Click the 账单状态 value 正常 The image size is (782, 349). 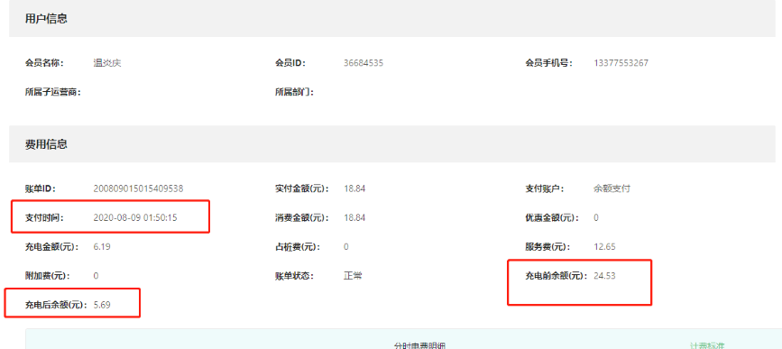coord(353,276)
